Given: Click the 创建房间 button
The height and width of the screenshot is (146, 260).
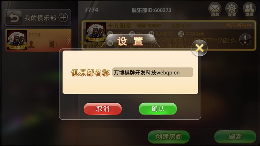Looking at the screenshot, I should pos(168,137).
